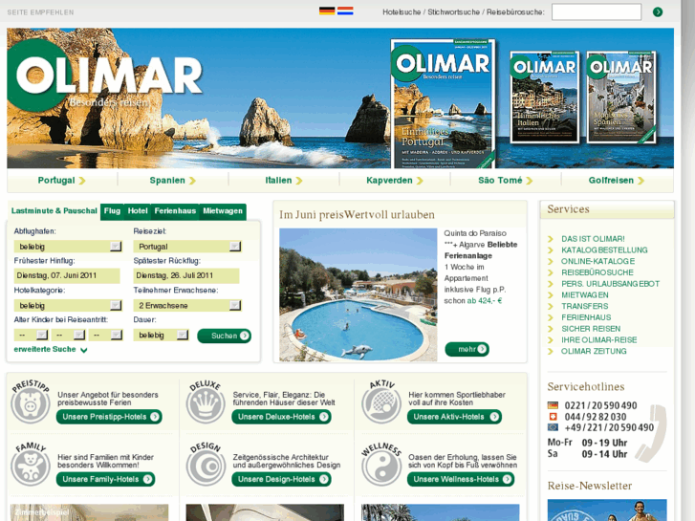Image resolution: width=695 pixels, height=521 pixels.
Task: Open Unsere Aktiv-Hotels
Action: (454, 417)
